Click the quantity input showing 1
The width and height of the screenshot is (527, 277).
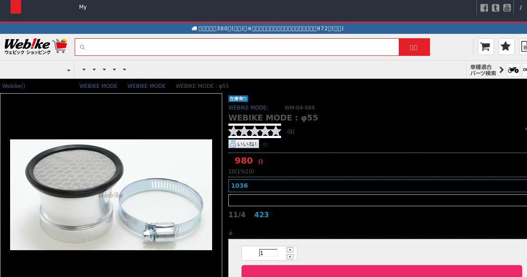[x=268, y=253]
